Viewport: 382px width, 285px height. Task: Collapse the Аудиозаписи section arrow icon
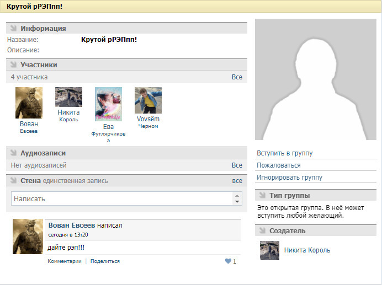pos(13,153)
